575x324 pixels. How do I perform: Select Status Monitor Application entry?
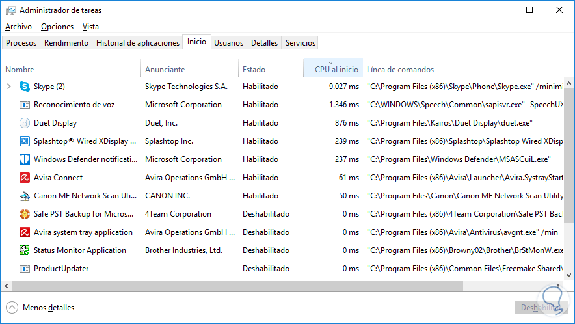(x=80, y=250)
